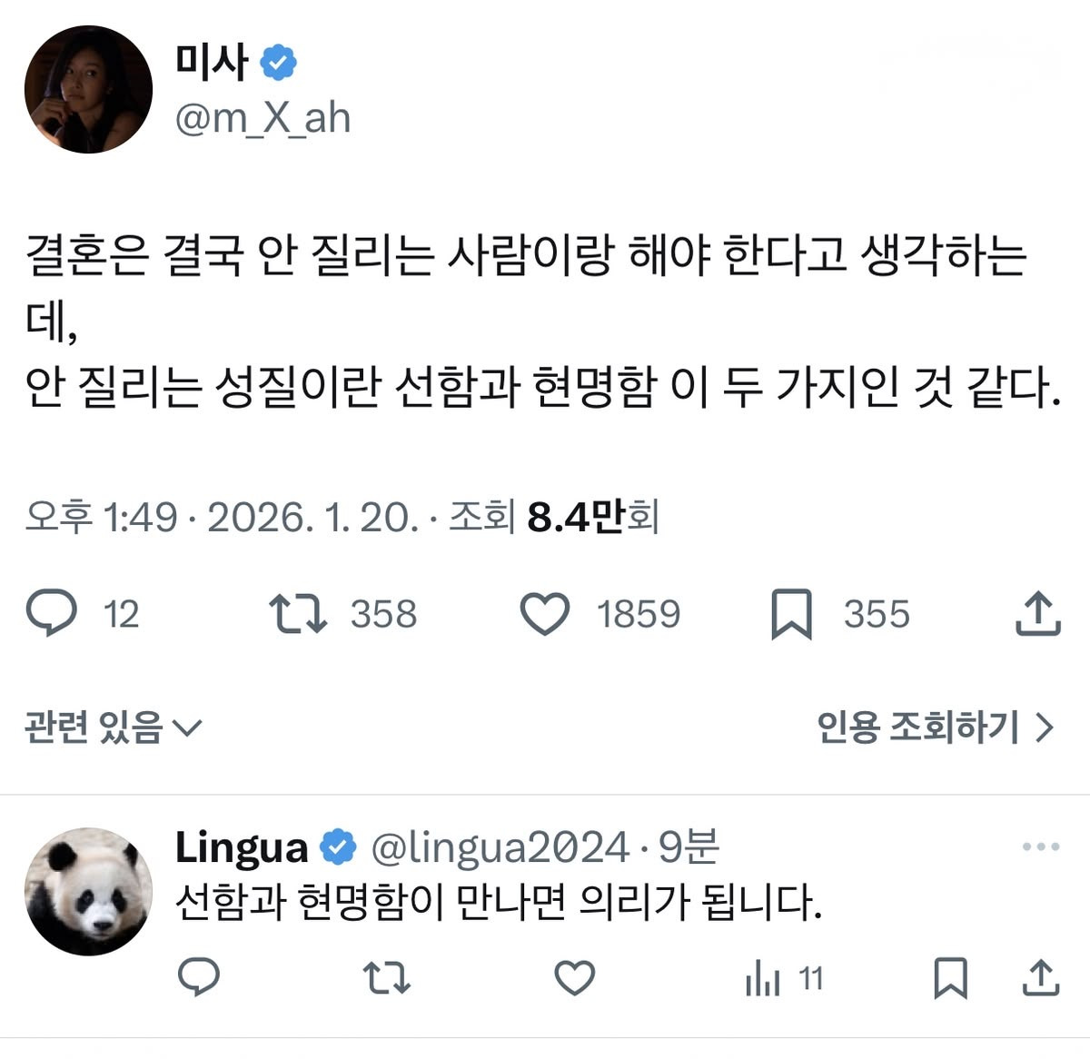Open more options on Lingua's reply
The width and height of the screenshot is (1090, 1059).
click(x=1040, y=846)
